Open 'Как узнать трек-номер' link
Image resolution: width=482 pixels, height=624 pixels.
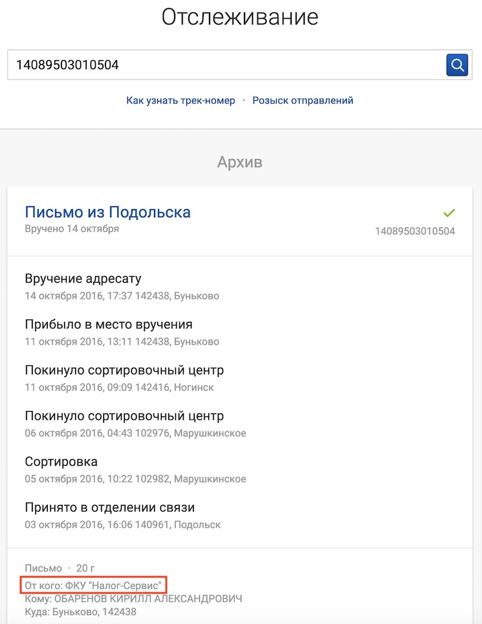coord(181,100)
